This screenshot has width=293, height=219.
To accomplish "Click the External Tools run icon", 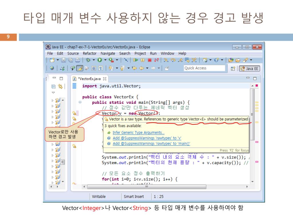I will [111, 60].
